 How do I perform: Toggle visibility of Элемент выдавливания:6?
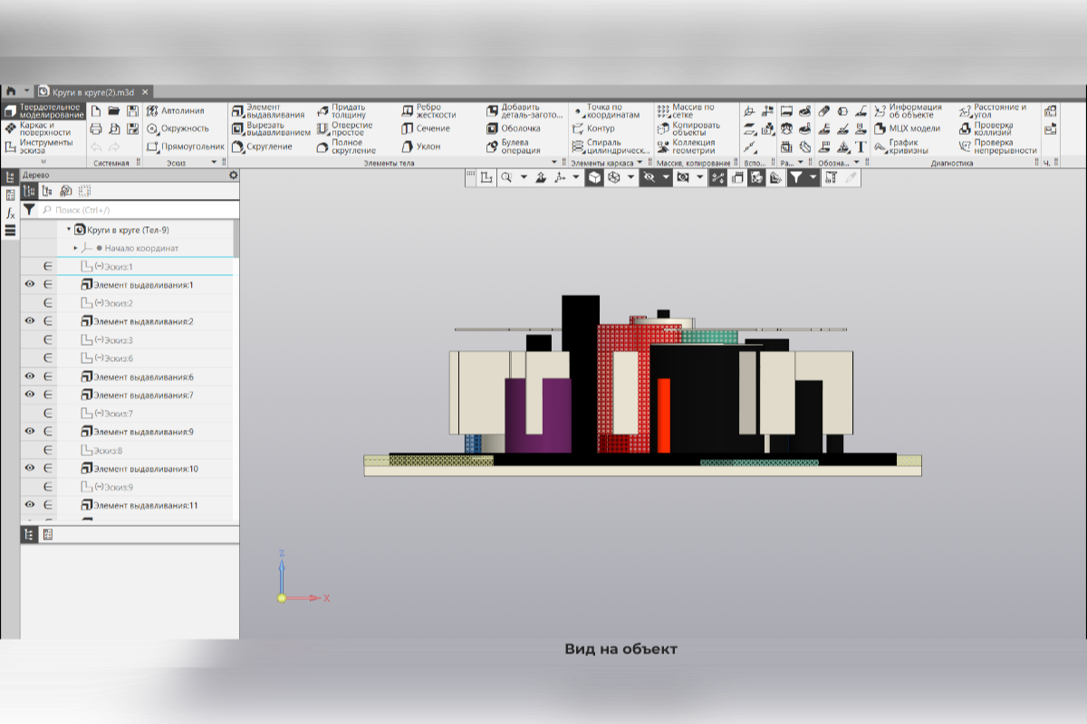point(29,376)
